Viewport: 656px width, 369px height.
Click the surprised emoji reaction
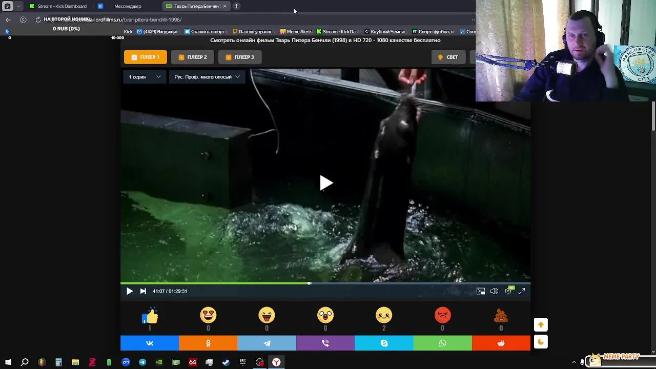(325, 315)
